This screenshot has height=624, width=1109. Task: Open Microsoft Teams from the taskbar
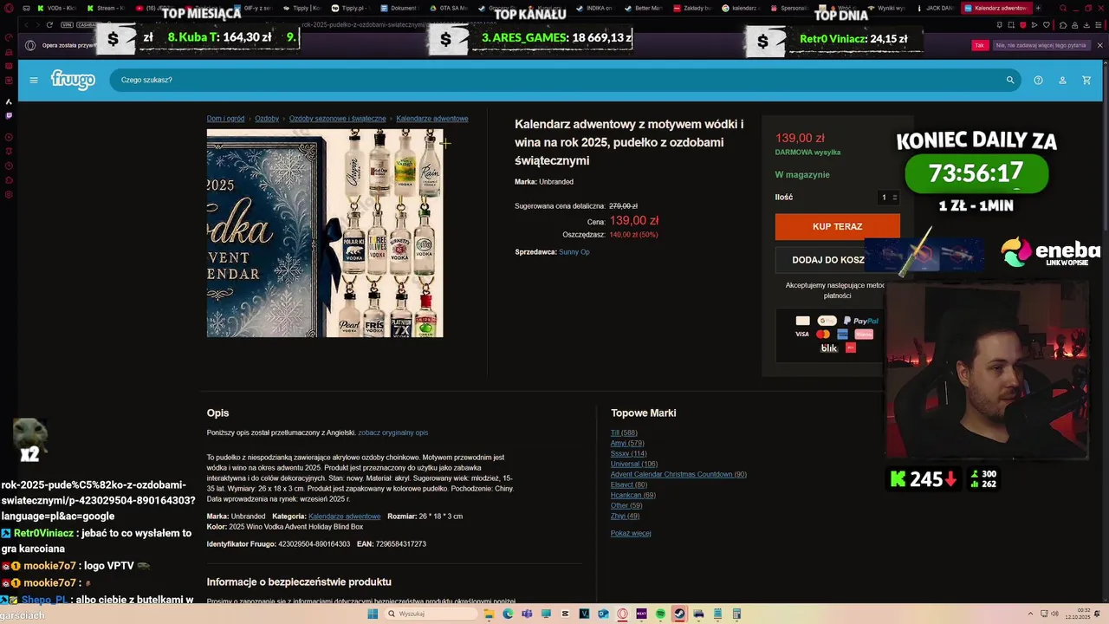tap(527, 614)
